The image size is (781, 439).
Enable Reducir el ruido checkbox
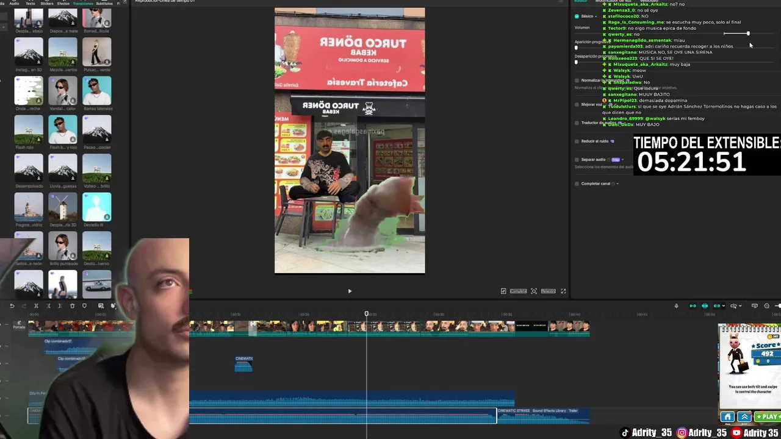coord(577,141)
